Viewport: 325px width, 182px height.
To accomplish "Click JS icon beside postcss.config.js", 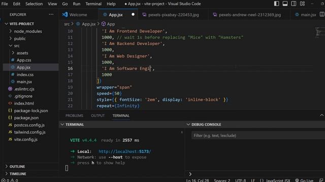I will coord(10,125).
